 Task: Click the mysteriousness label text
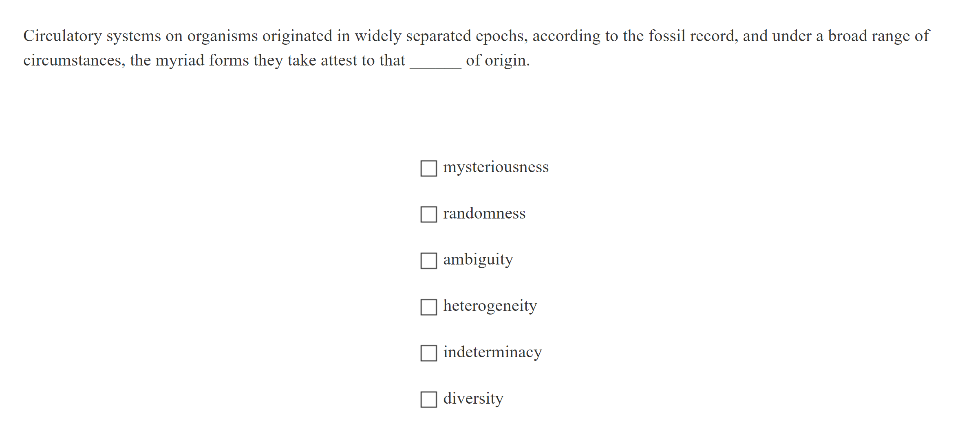pyautogui.click(x=496, y=167)
